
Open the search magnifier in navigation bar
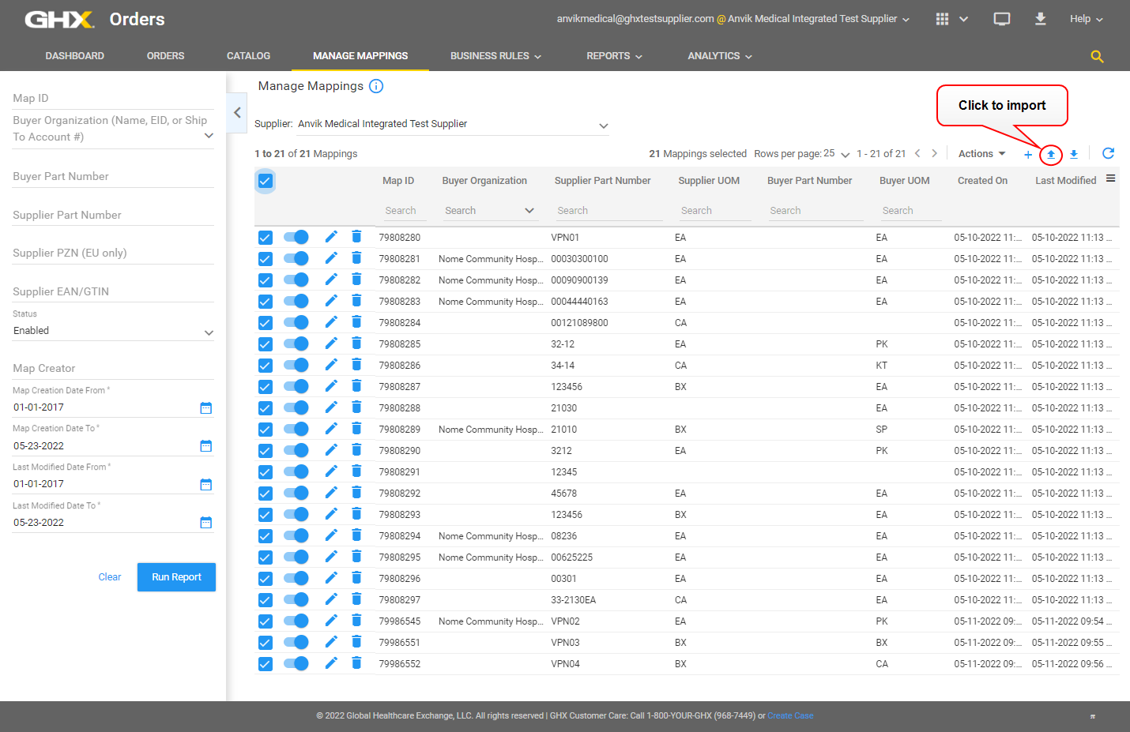[x=1097, y=56]
